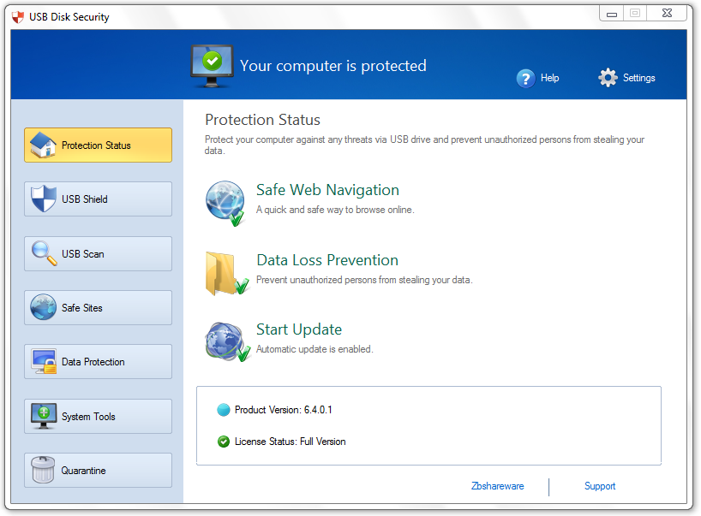Click the Safe Sites globe icon
Image resolution: width=701 pixels, height=516 pixels.
point(44,307)
